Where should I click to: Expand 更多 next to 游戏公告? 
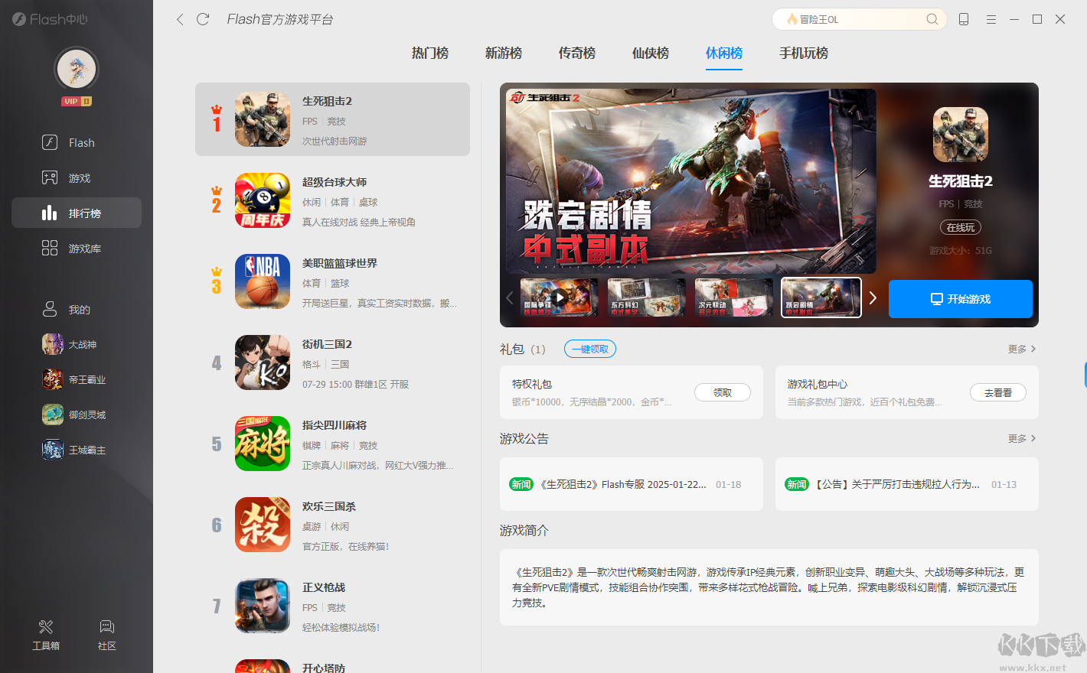[x=1022, y=438]
